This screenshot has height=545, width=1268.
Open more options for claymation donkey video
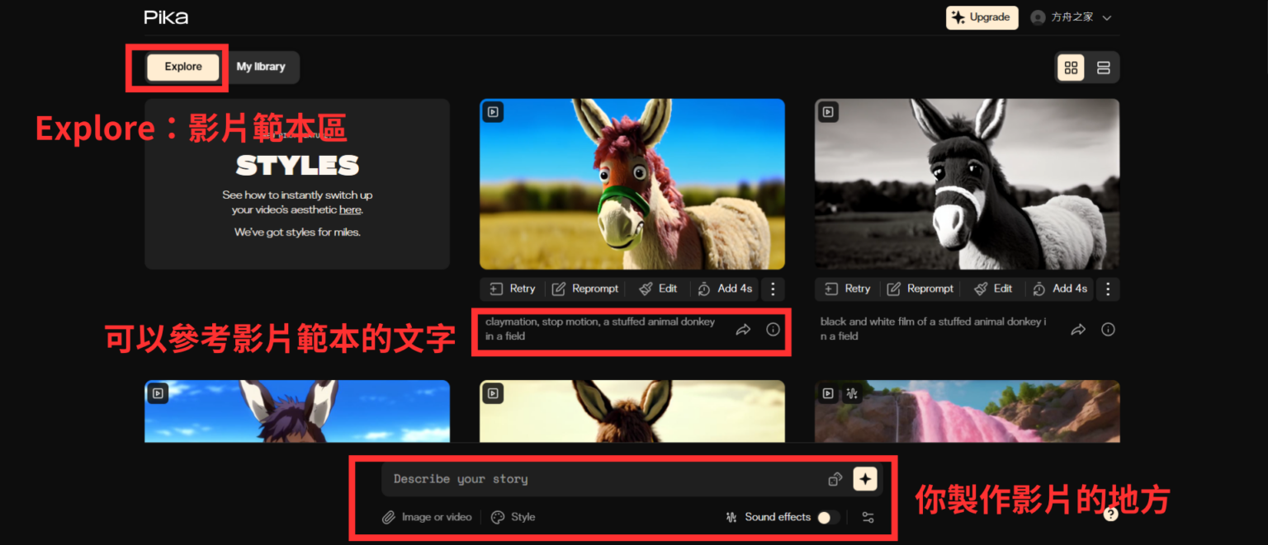coord(773,289)
